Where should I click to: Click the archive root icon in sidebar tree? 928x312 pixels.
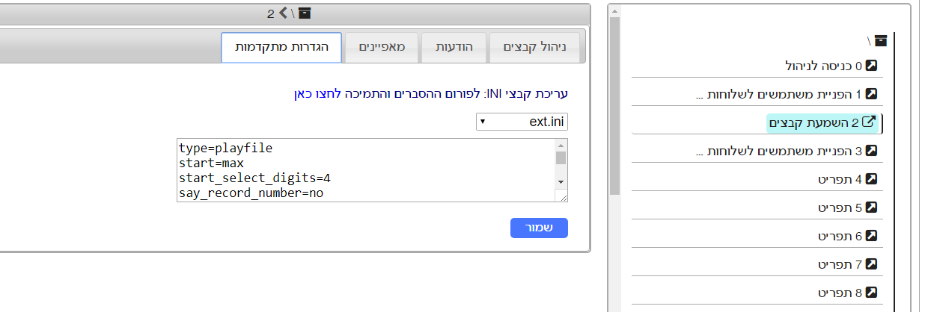pos(880,40)
